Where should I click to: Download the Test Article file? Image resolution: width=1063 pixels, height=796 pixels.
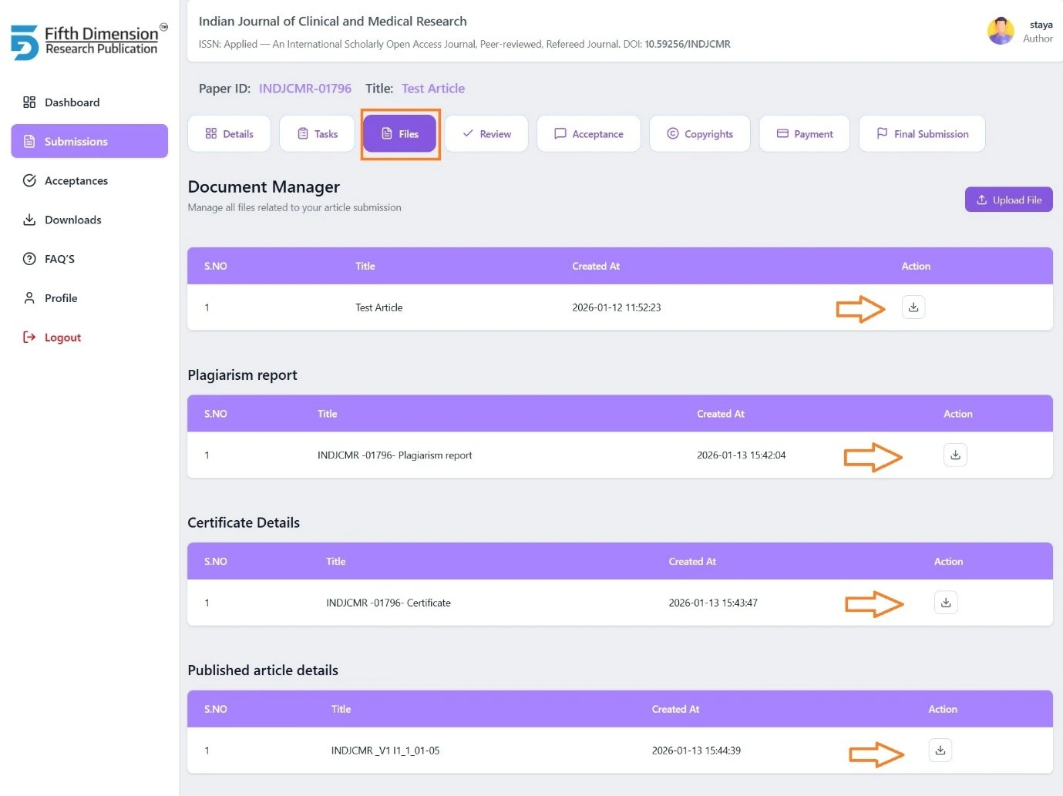(913, 307)
